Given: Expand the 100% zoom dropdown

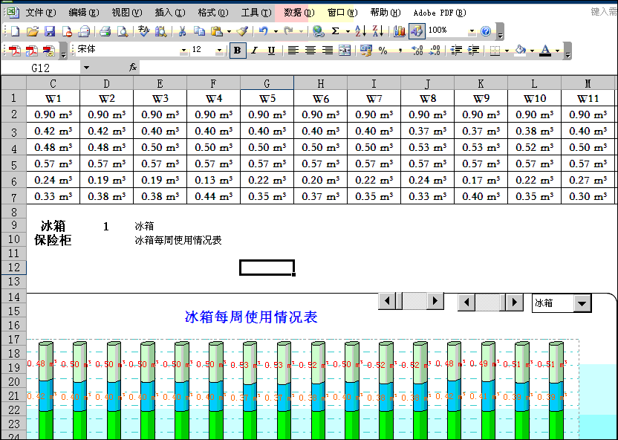Looking at the screenshot, I should [472, 31].
